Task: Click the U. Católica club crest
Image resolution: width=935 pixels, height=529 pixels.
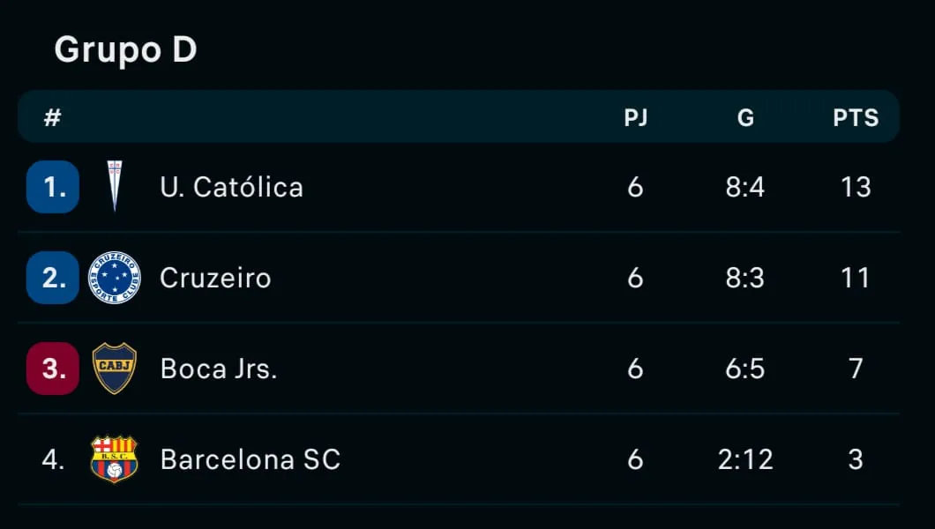Action: [x=115, y=186]
